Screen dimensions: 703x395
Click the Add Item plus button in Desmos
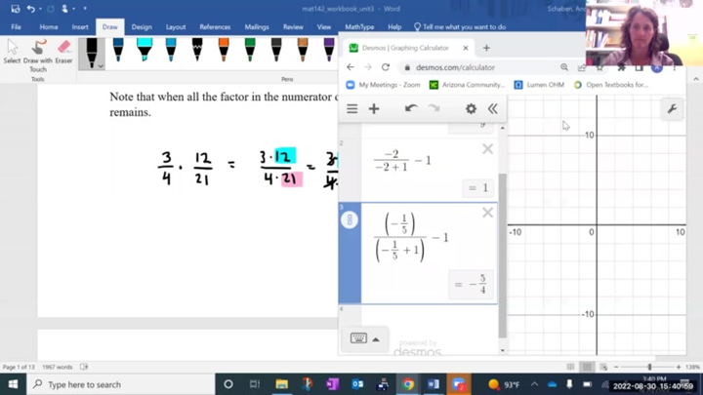(x=374, y=109)
